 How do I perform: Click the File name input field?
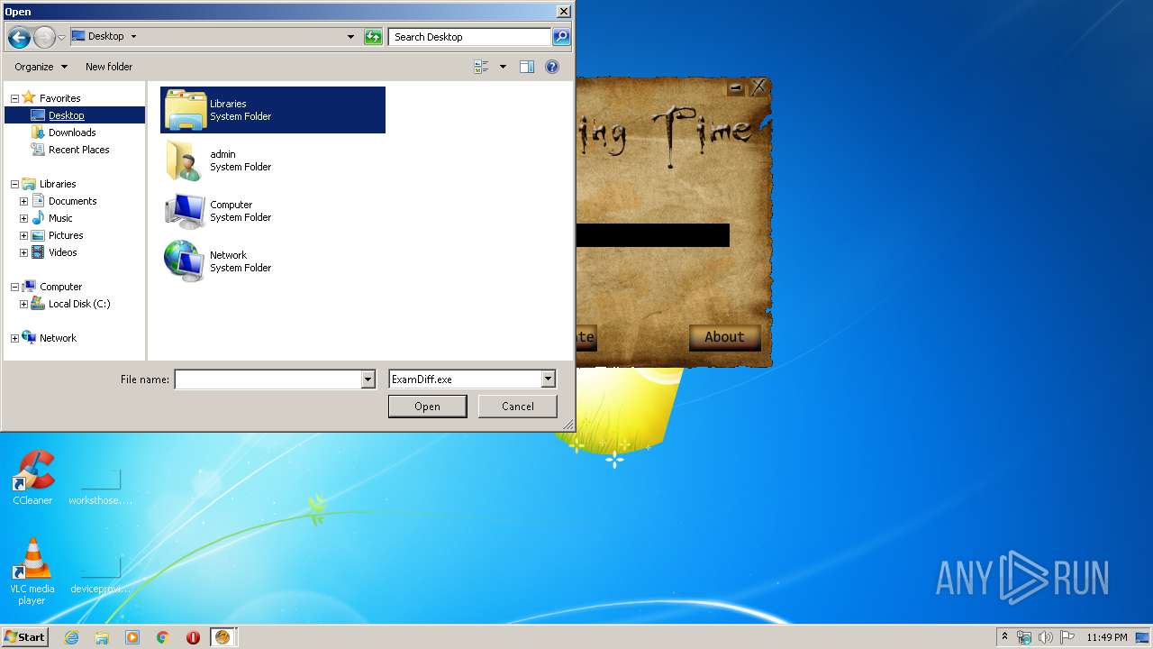pos(268,379)
